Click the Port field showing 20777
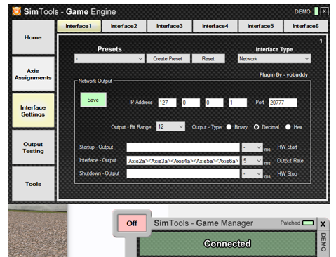336x257 pixels. [x=283, y=103]
